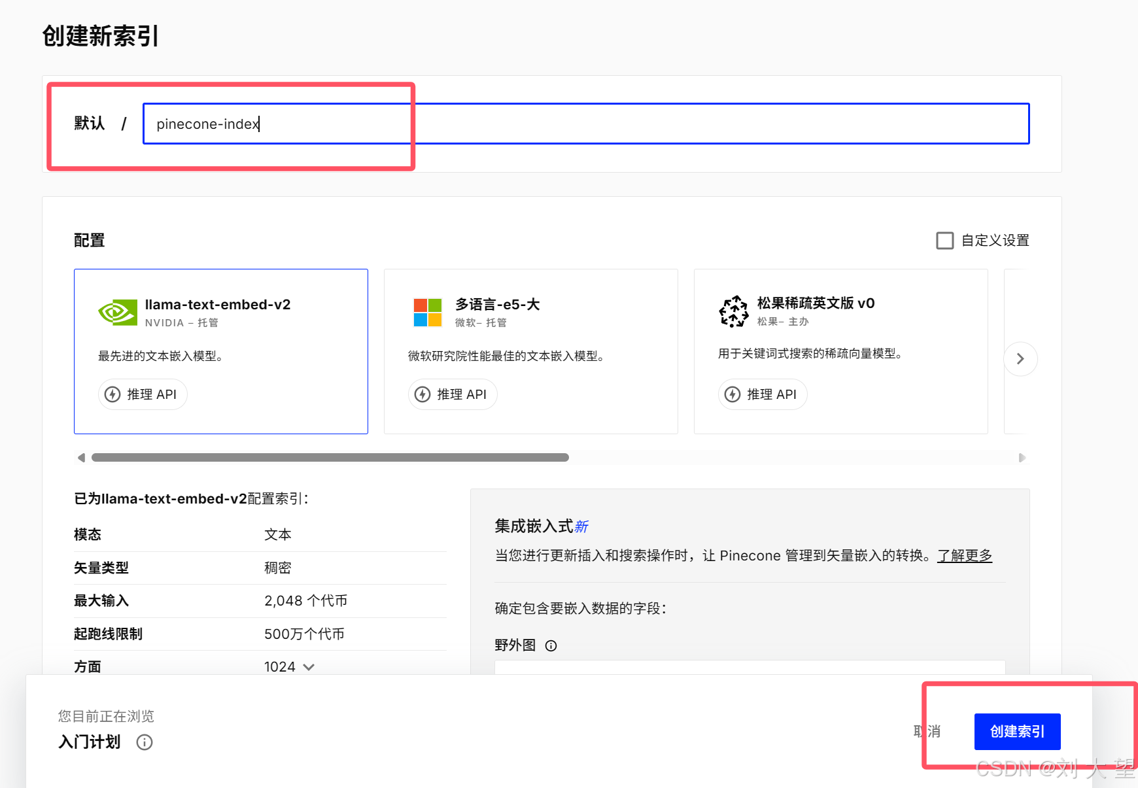Click the Pinecone logo icon
The height and width of the screenshot is (788, 1138).
click(734, 311)
